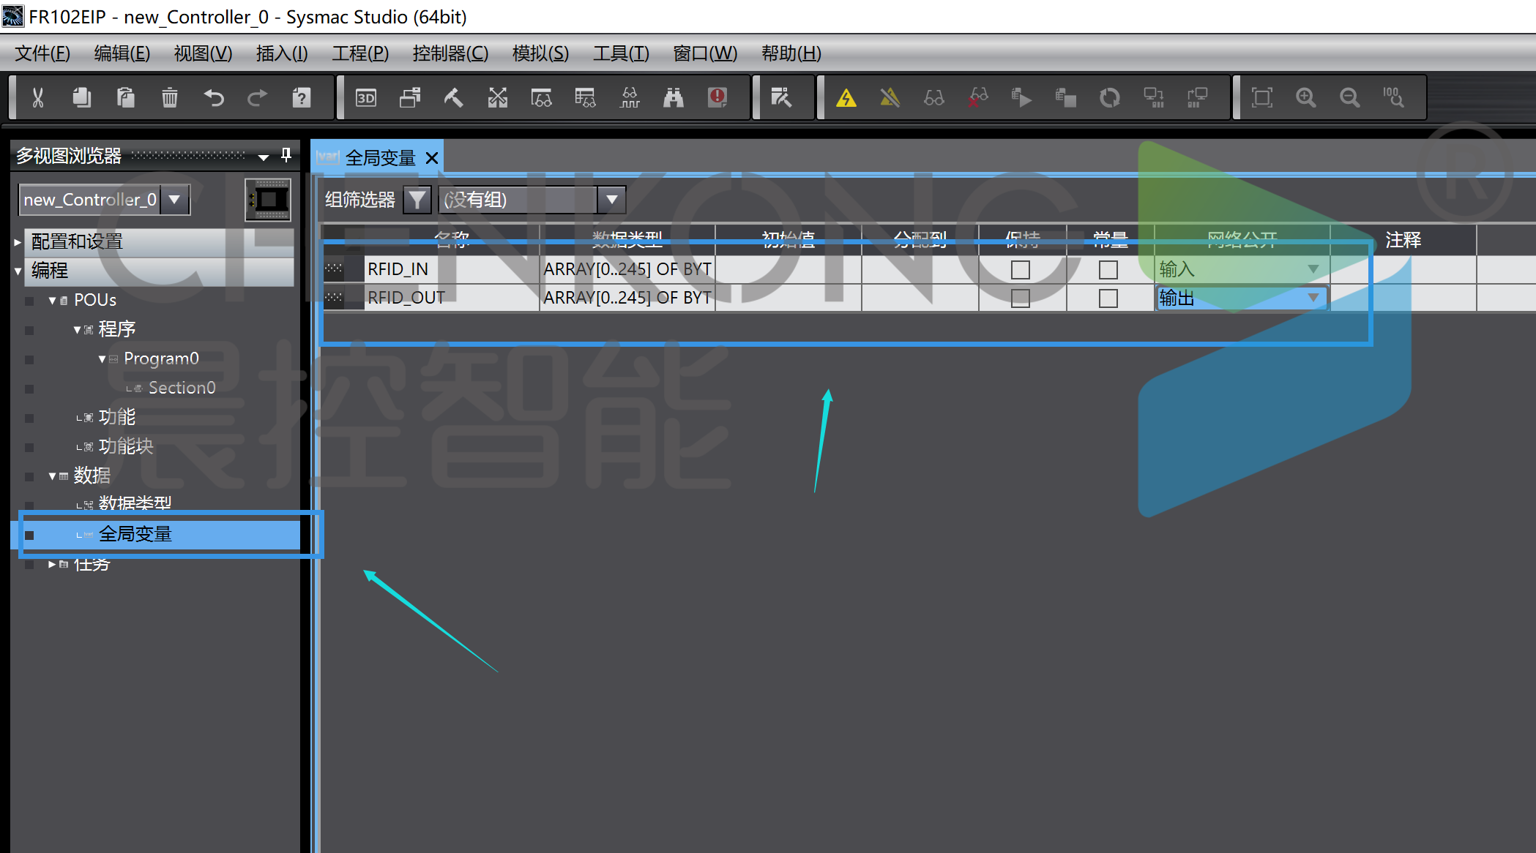This screenshot has width=1536, height=853.
Task: Click the binoculars Search icon
Action: tap(674, 97)
